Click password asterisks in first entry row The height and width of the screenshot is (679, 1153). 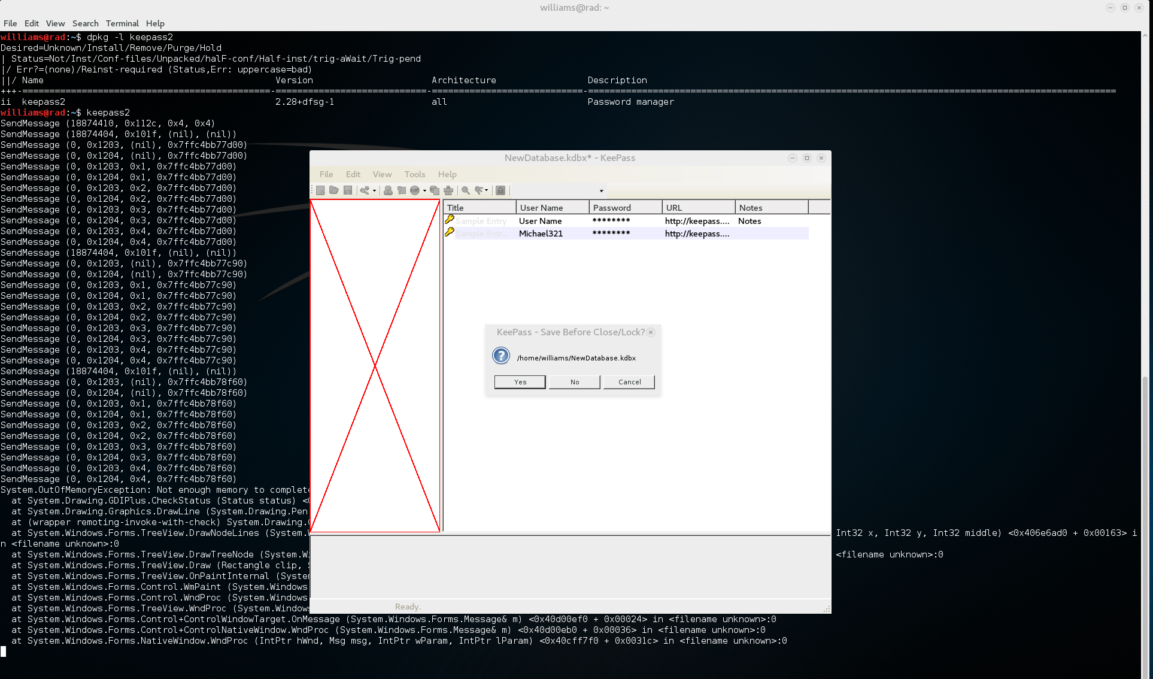point(611,221)
